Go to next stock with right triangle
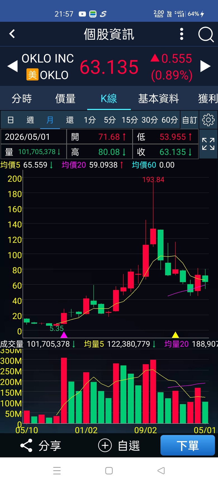The width and height of the screenshot is (218, 484). 205,66
